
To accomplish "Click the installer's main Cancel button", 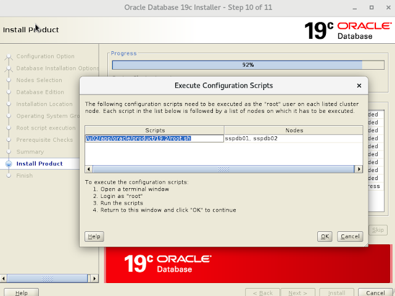I will coord(375,293).
